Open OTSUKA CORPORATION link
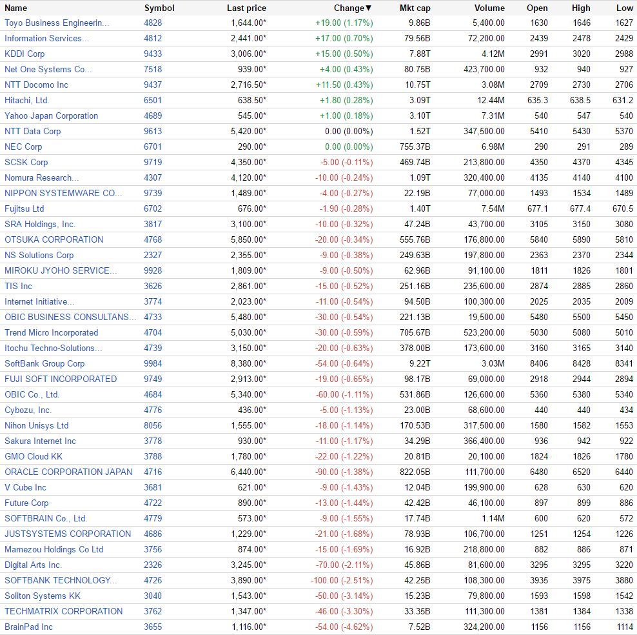 (x=54, y=239)
